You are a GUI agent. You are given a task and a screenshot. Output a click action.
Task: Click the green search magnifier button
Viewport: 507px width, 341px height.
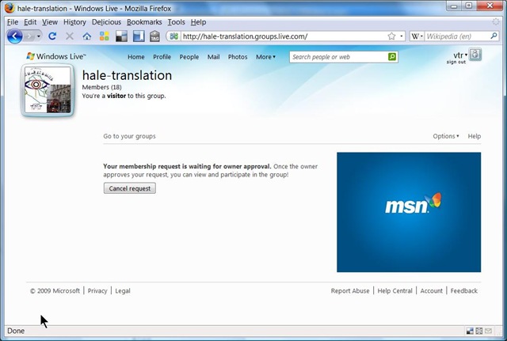tap(392, 57)
